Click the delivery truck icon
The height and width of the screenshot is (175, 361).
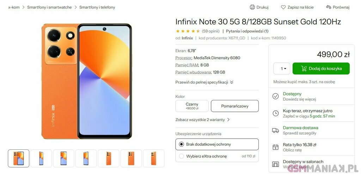275,130
